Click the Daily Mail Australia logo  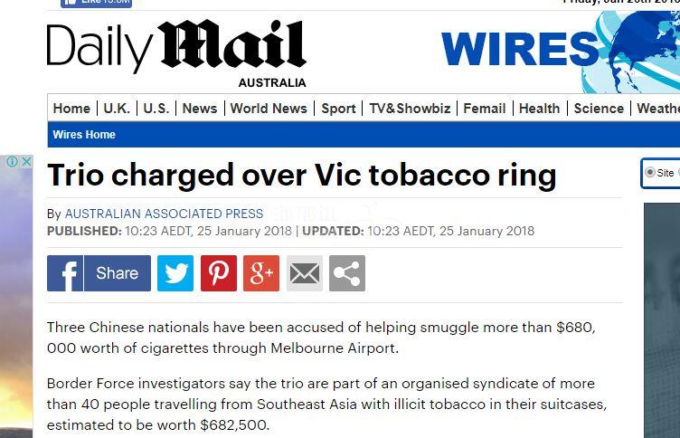click(176, 52)
